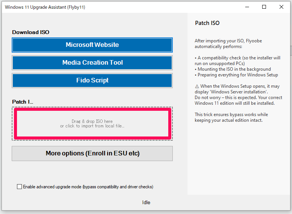Screen dimensions: 292x214
Task: Click the compatibility check bullet text
Action: [x=238, y=60]
